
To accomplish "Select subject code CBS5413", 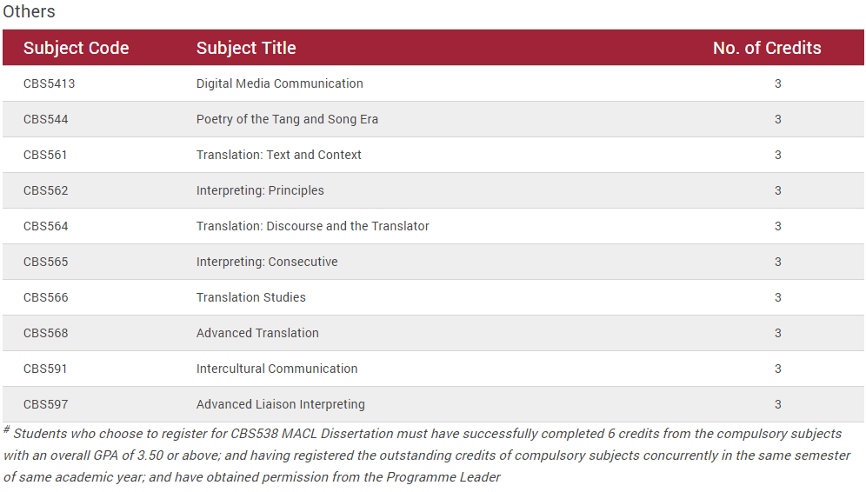I will coord(50,83).
